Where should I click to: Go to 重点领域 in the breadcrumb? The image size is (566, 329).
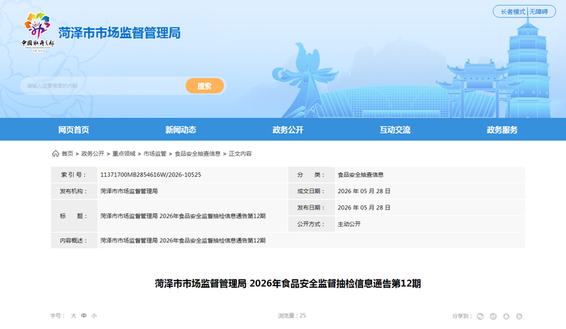pos(124,154)
